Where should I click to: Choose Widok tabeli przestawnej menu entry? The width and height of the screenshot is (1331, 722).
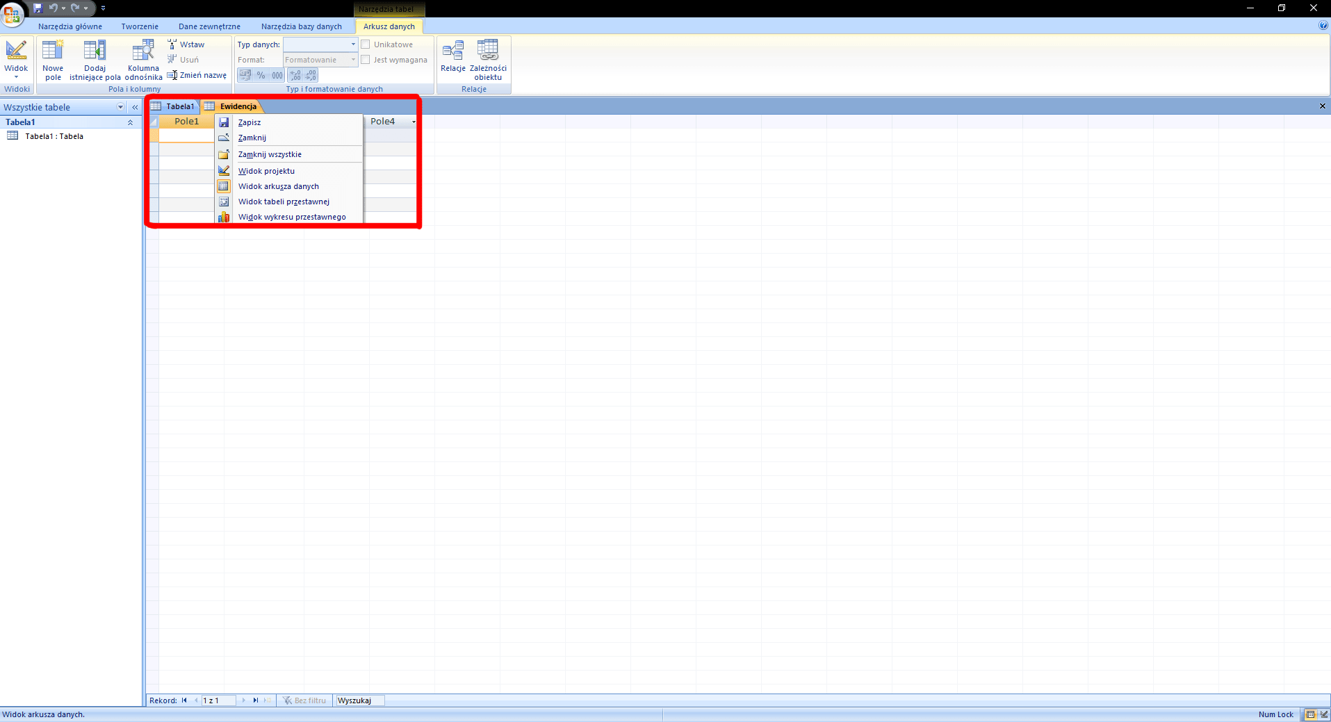[289, 202]
